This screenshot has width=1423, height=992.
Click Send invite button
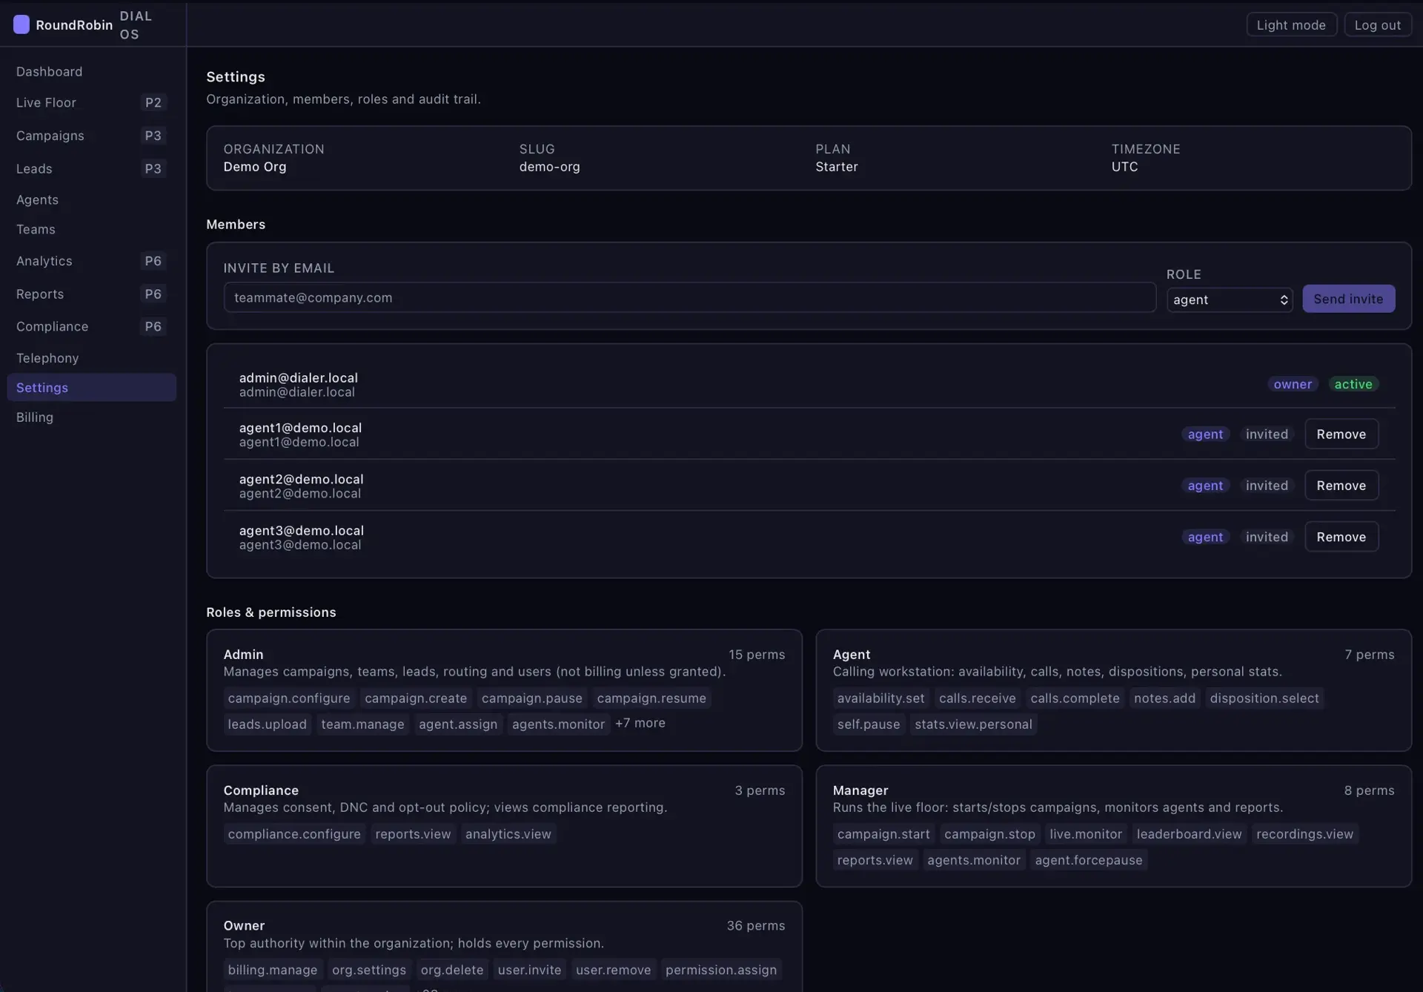tap(1348, 299)
